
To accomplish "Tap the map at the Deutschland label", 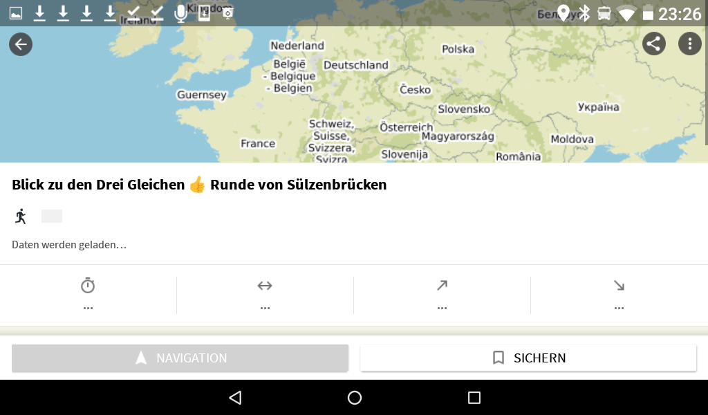I will click(x=355, y=65).
